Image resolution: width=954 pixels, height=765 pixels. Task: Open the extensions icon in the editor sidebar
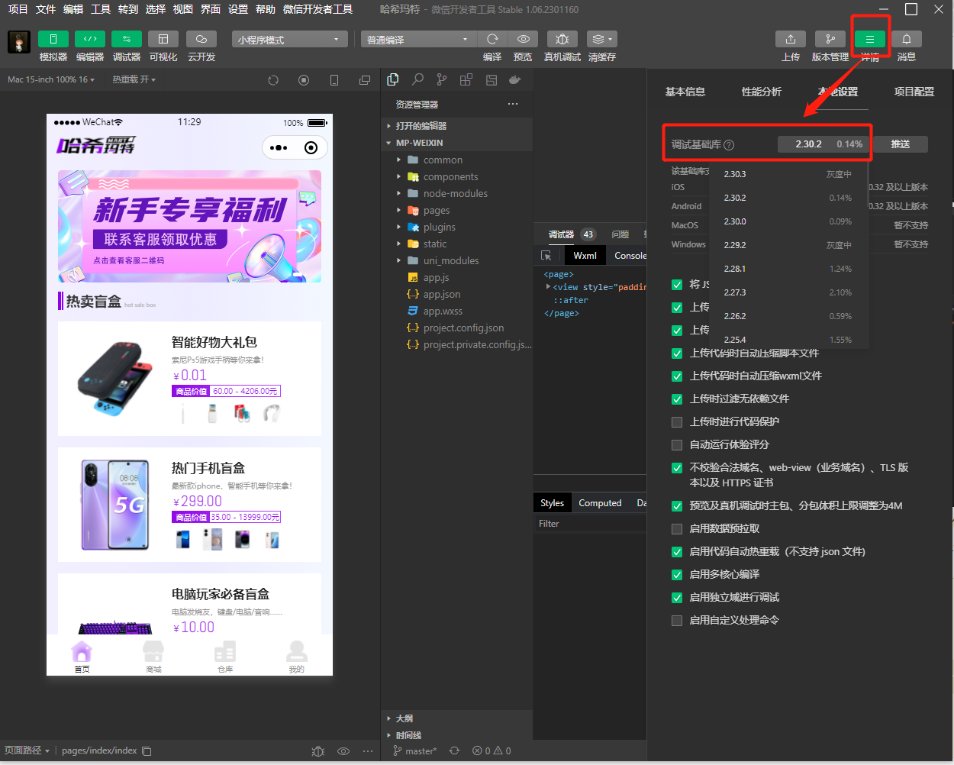(x=466, y=79)
